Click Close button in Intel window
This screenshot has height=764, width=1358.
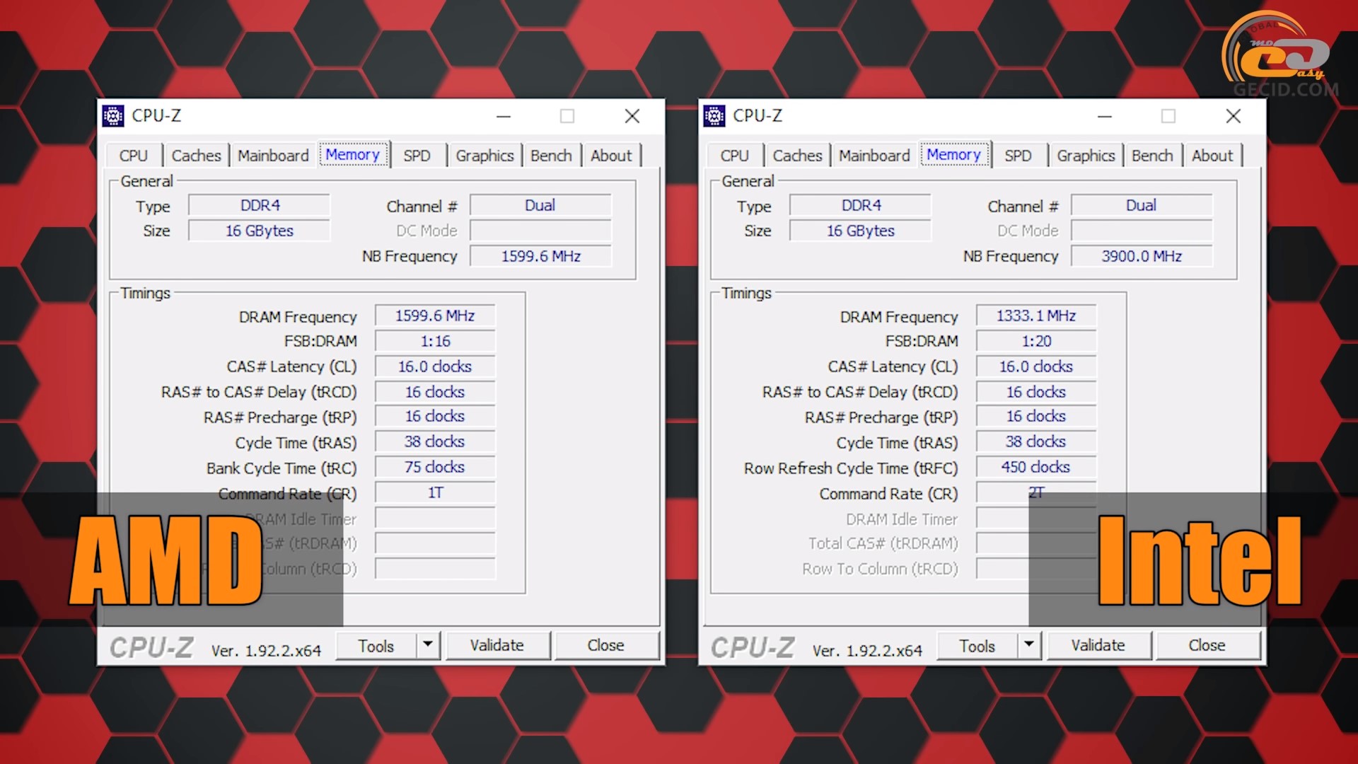(1207, 646)
